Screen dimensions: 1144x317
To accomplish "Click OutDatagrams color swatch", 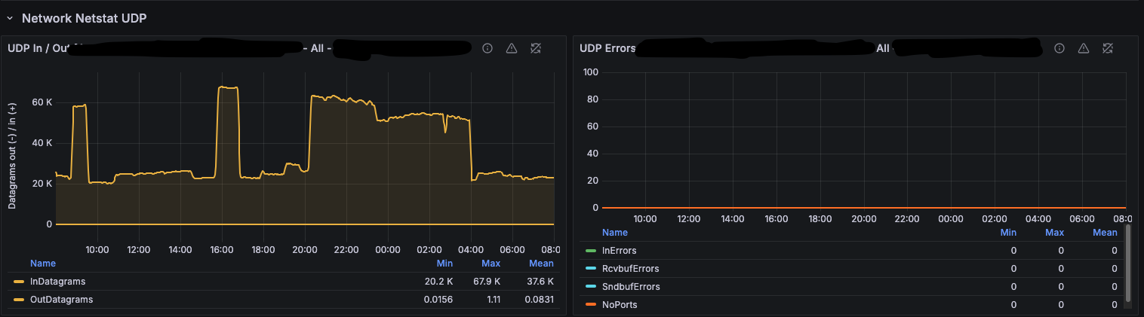I will (19, 300).
